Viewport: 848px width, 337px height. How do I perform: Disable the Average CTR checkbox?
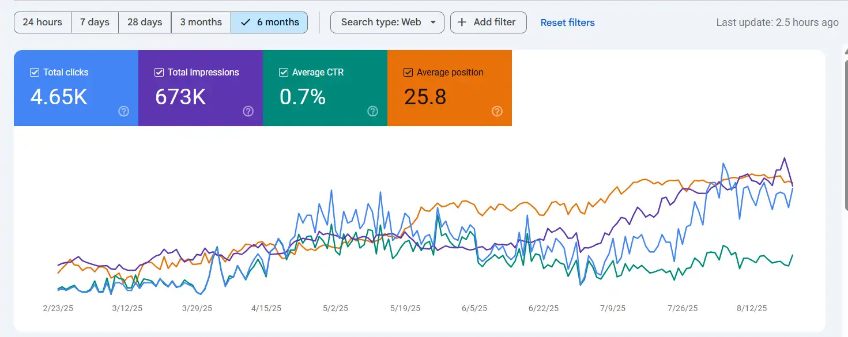point(284,73)
